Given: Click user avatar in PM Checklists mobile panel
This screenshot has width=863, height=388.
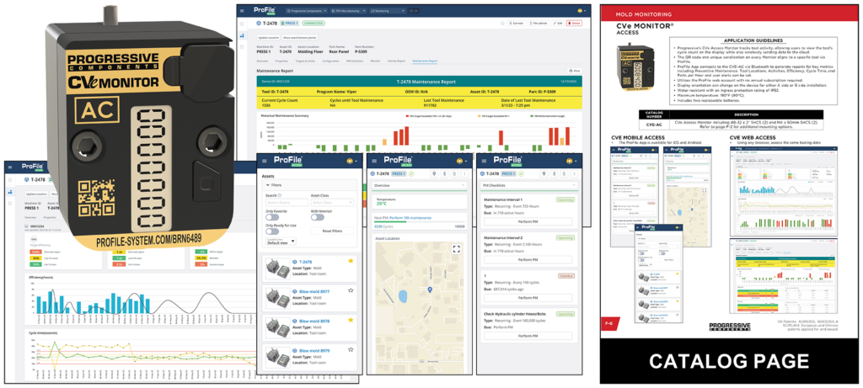Looking at the screenshot, I should tap(569, 161).
